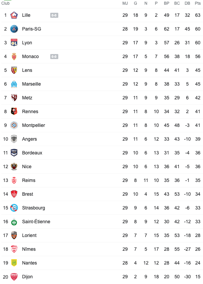The image size is (203, 284).
Task: Select the Nîmes row team name
Action: tap(29, 249)
